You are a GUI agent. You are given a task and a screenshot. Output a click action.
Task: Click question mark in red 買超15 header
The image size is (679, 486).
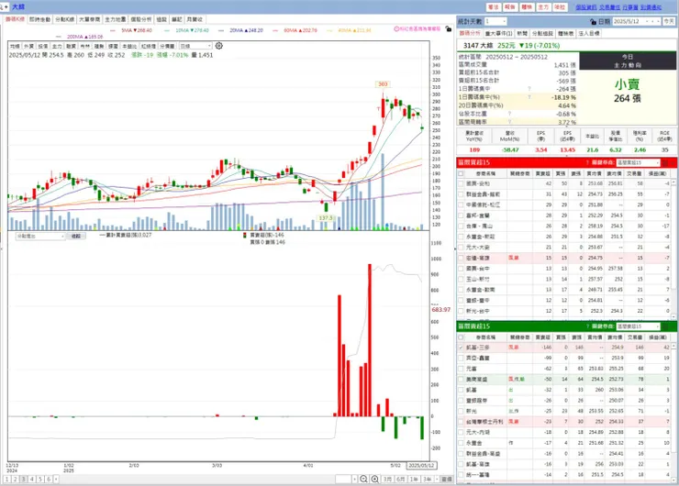pyautogui.click(x=587, y=162)
